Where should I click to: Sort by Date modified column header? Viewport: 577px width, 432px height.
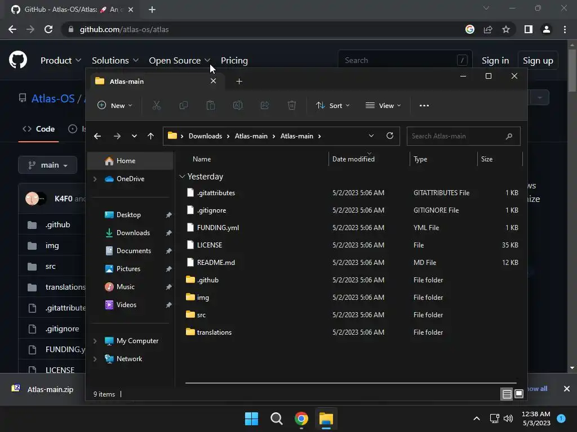[353, 159]
